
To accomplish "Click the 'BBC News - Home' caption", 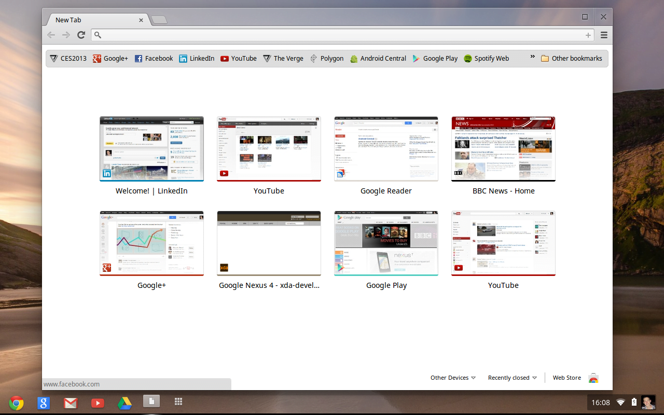I will [503, 191].
